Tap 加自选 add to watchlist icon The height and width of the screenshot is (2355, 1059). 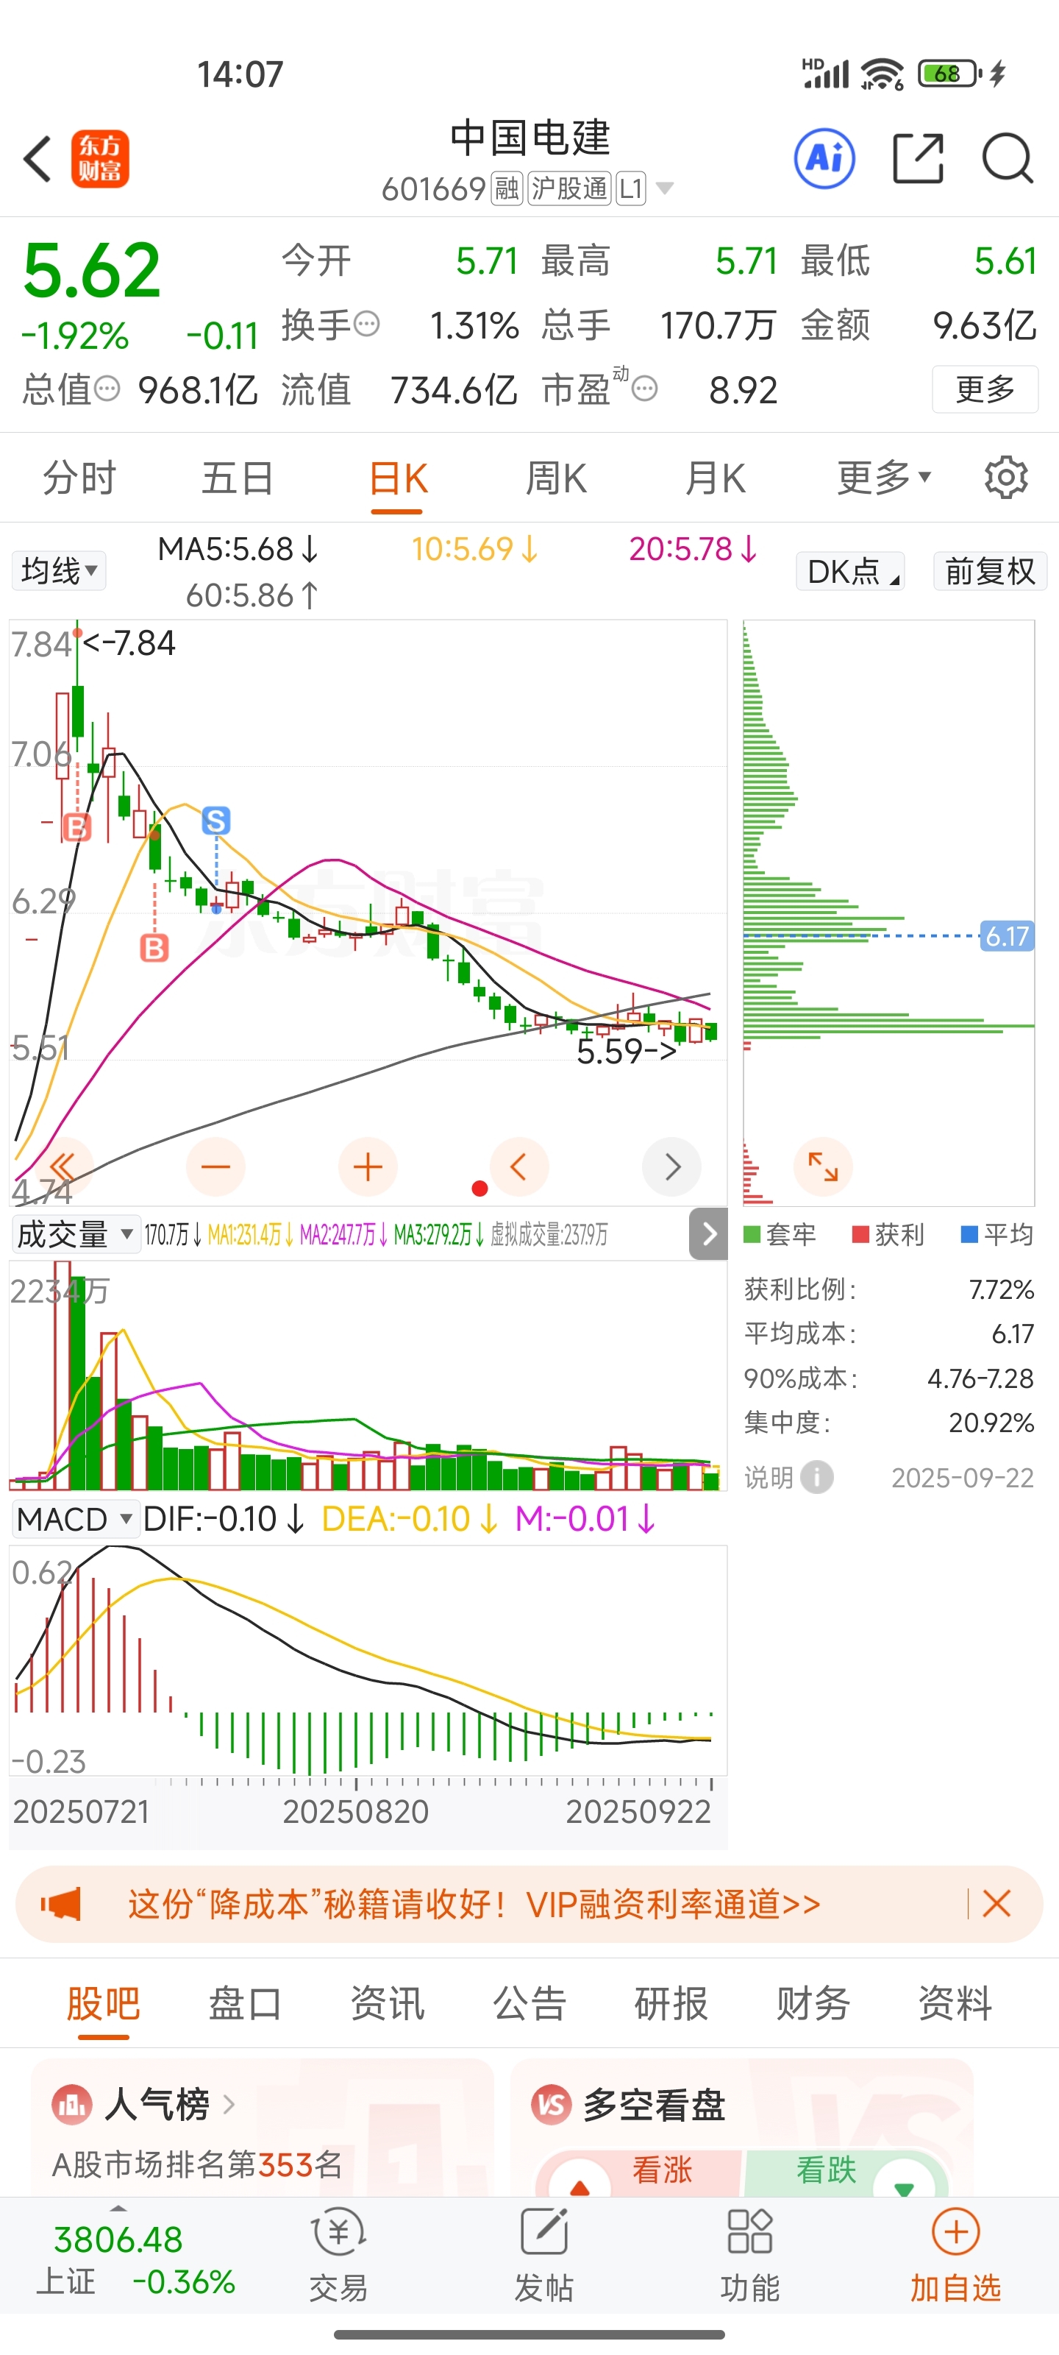pos(956,2254)
